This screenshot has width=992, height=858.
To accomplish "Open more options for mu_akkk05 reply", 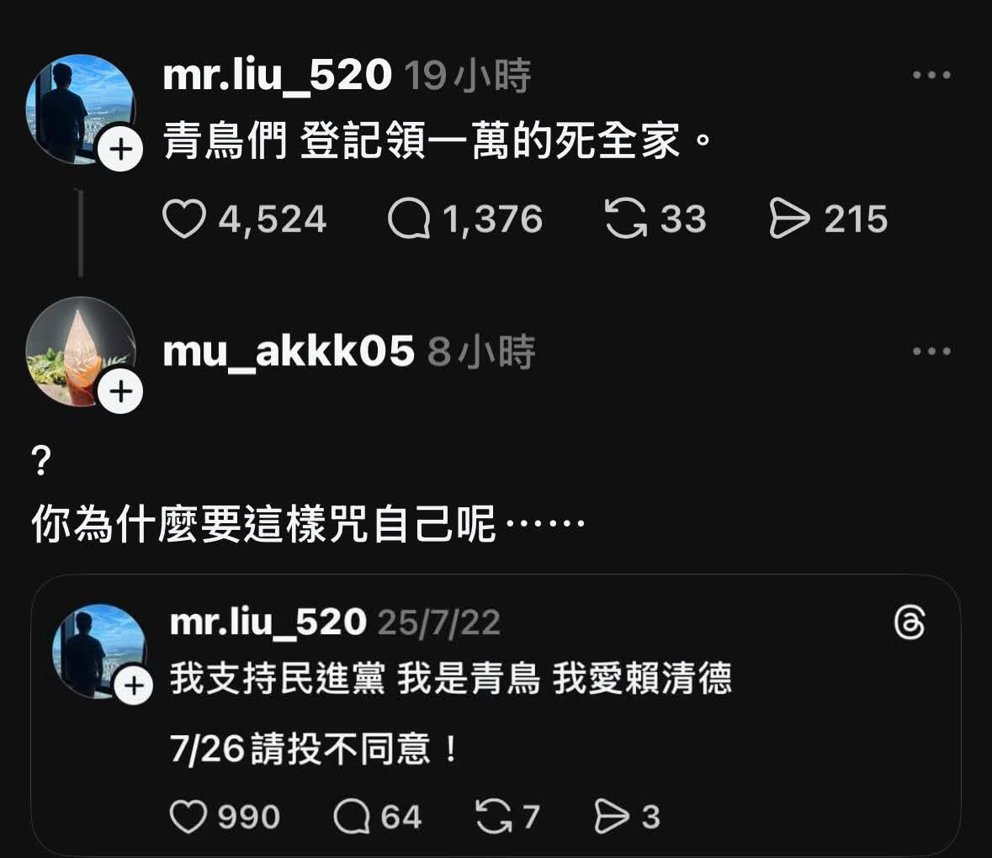I will (931, 351).
